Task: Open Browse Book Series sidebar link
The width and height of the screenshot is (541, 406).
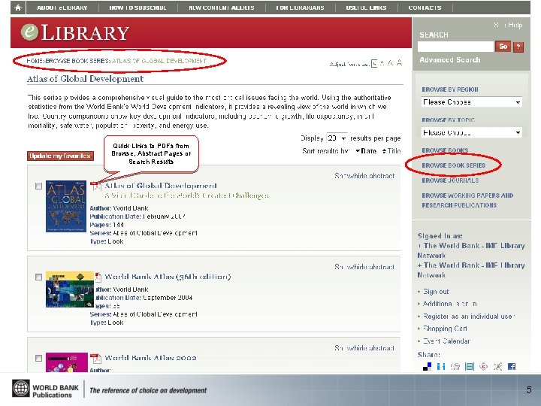Action: [453, 165]
